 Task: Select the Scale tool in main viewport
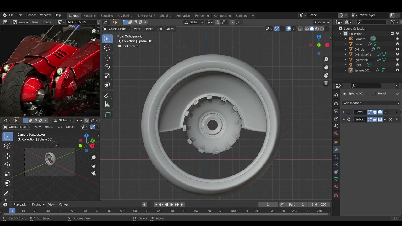(107, 76)
